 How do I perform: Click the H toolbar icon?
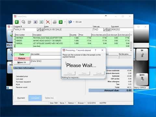[x=41, y=22]
